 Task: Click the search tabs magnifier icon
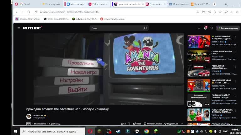[x=226, y=4]
